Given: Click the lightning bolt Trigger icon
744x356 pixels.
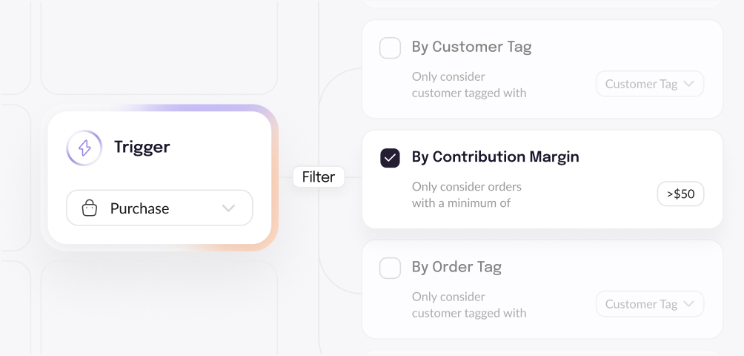Looking at the screenshot, I should (x=84, y=148).
